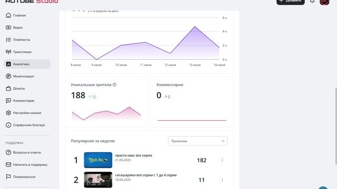Click the Трансляции broadcast icon
Viewport: 337px width, 189px height.
pyautogui.click(x=8, y=51)
